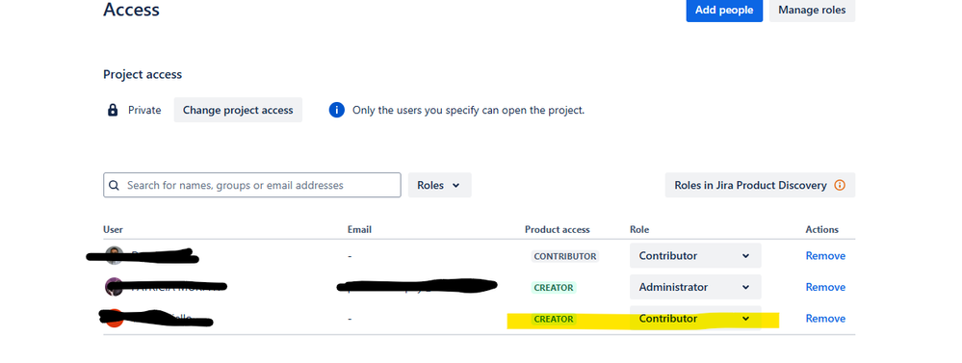Click the Email column header
Screen dimensions: 962x363
[x=359, y=229]
